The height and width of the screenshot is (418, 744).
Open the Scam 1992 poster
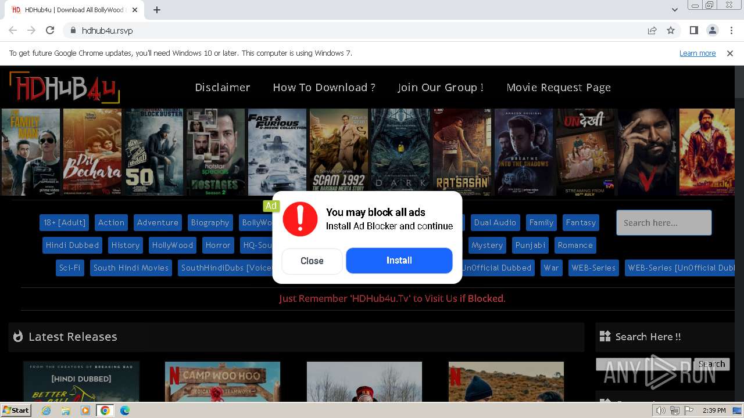pyautogui.click(x=339, y=152)
